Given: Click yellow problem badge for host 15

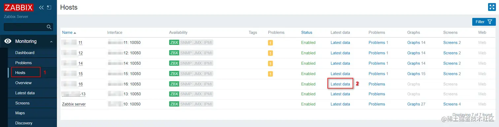Looking at the screenshot, I should [270, 74].
